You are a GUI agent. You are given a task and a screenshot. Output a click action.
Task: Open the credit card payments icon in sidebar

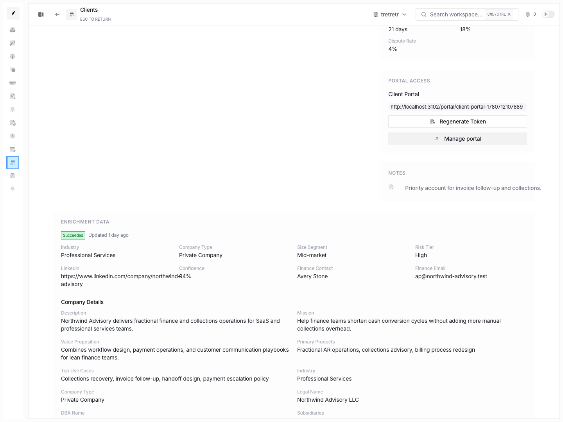(13, 83)
